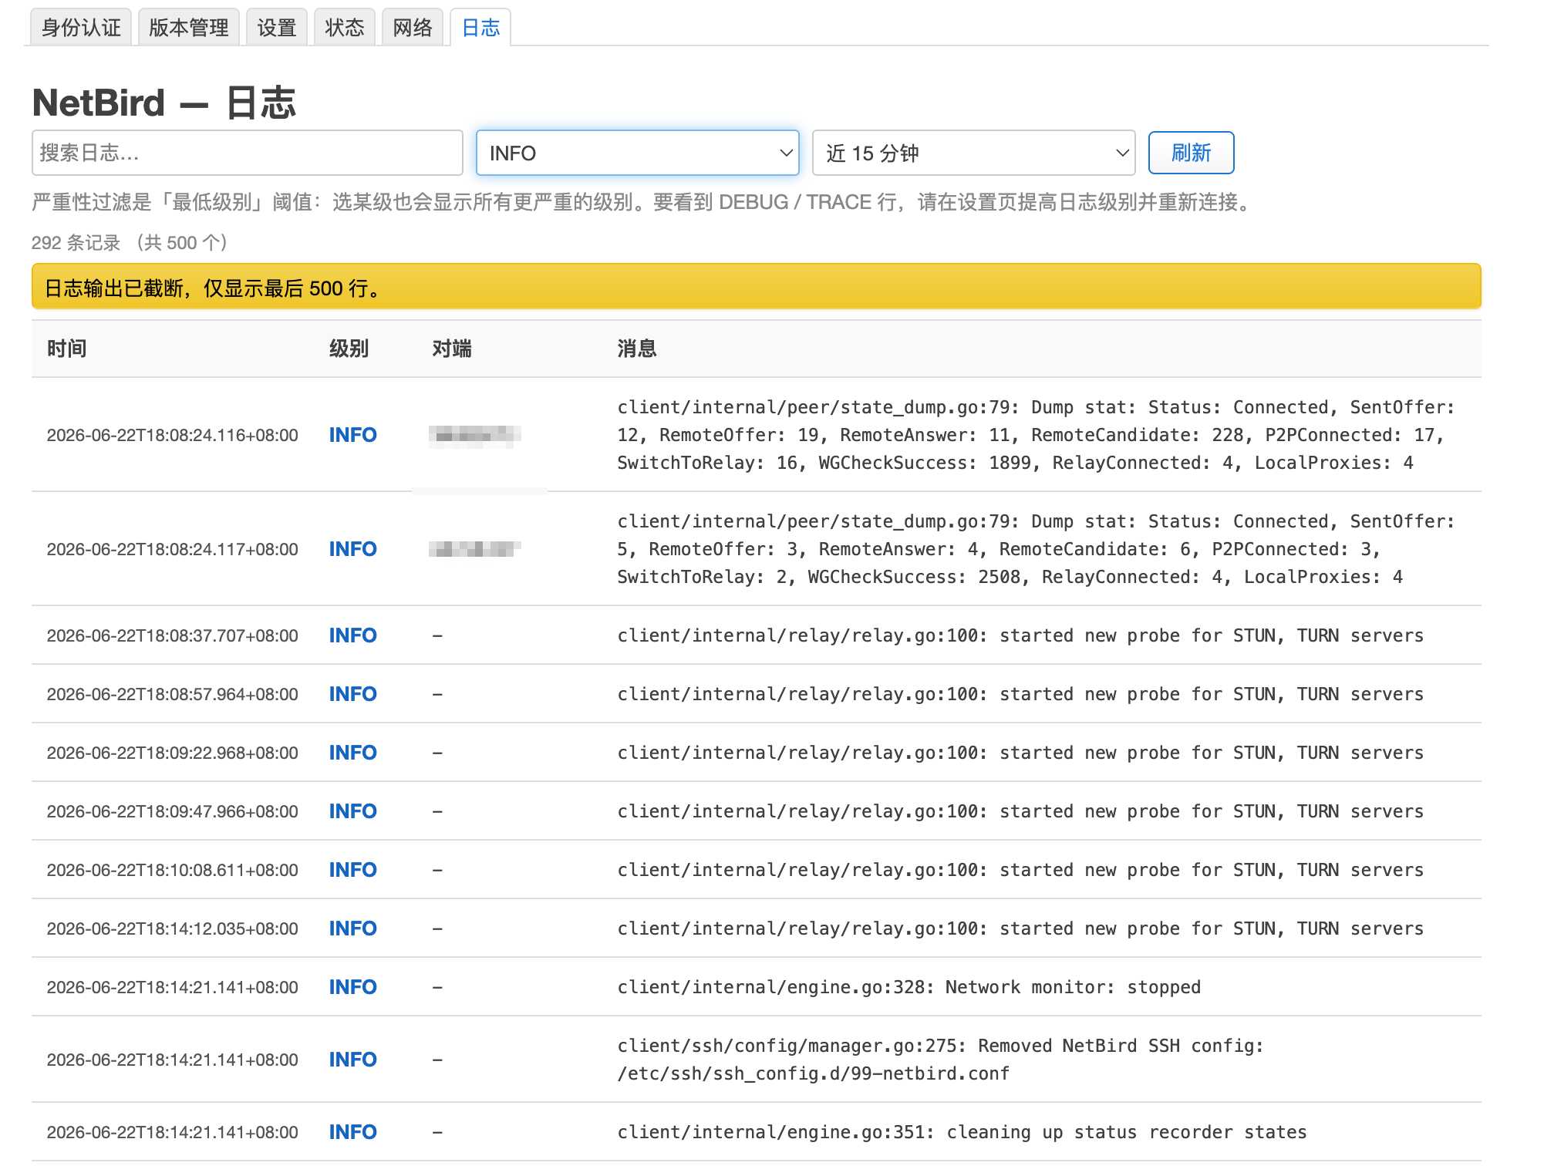Focus the 搜索日志 search field

(247, 153)
